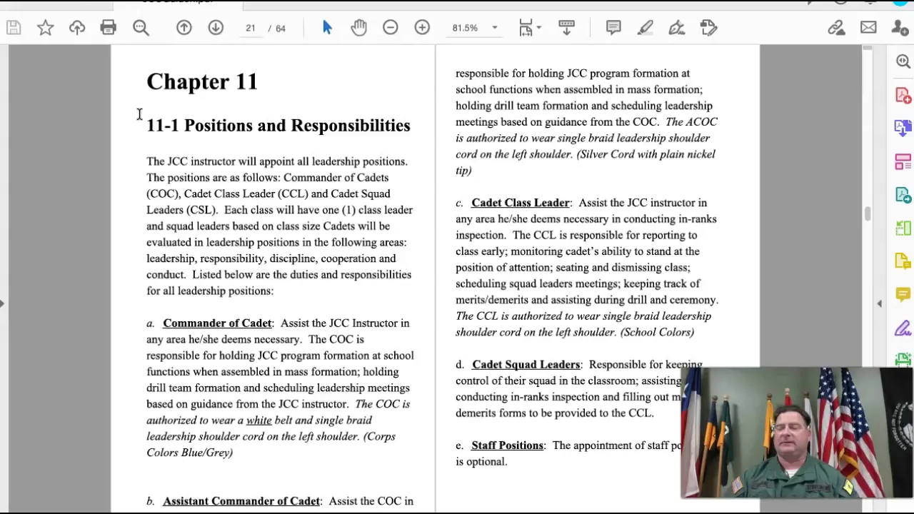Screen dimensions: 914x514
Task: Click the vertical scrollbar thumb
Action: pos(867,213)
